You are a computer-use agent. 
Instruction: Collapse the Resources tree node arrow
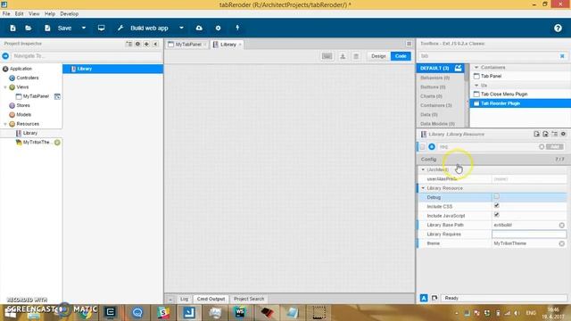click(5, 124)
